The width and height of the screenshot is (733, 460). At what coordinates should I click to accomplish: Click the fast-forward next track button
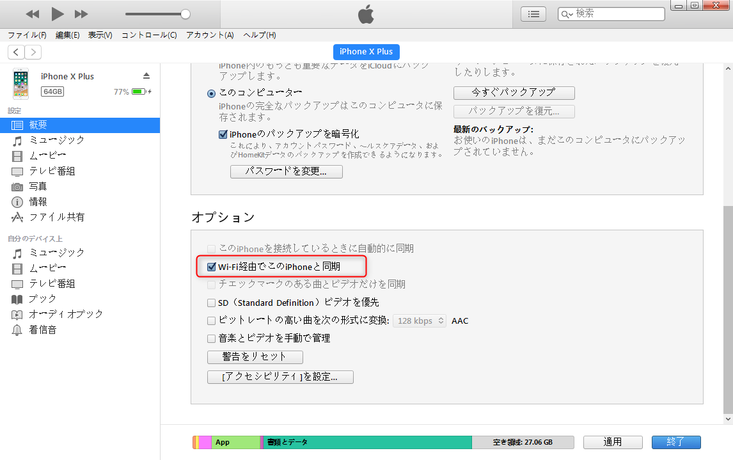(81, 14)
